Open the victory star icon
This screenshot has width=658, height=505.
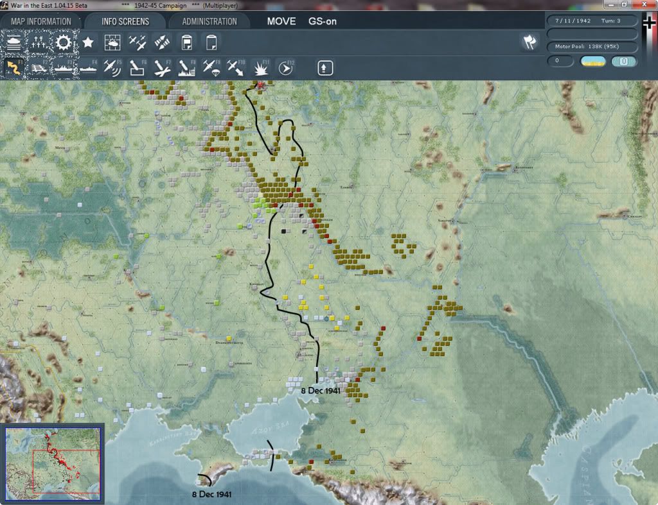click(87, 42)
